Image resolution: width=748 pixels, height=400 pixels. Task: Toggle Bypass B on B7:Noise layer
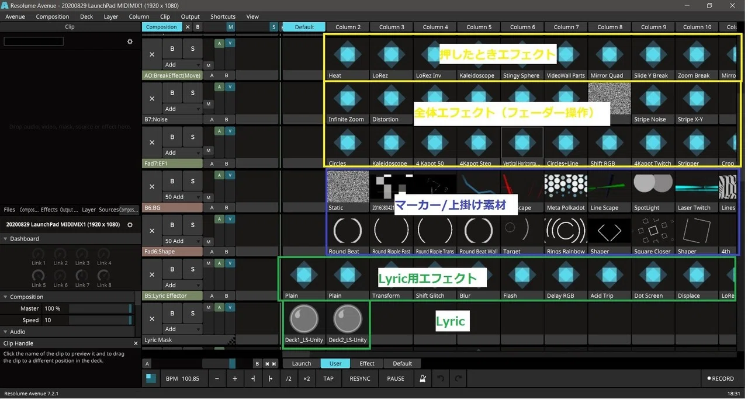pyautogui.click(x=172, y=93)
